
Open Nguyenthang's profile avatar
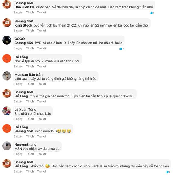(7, 146)
